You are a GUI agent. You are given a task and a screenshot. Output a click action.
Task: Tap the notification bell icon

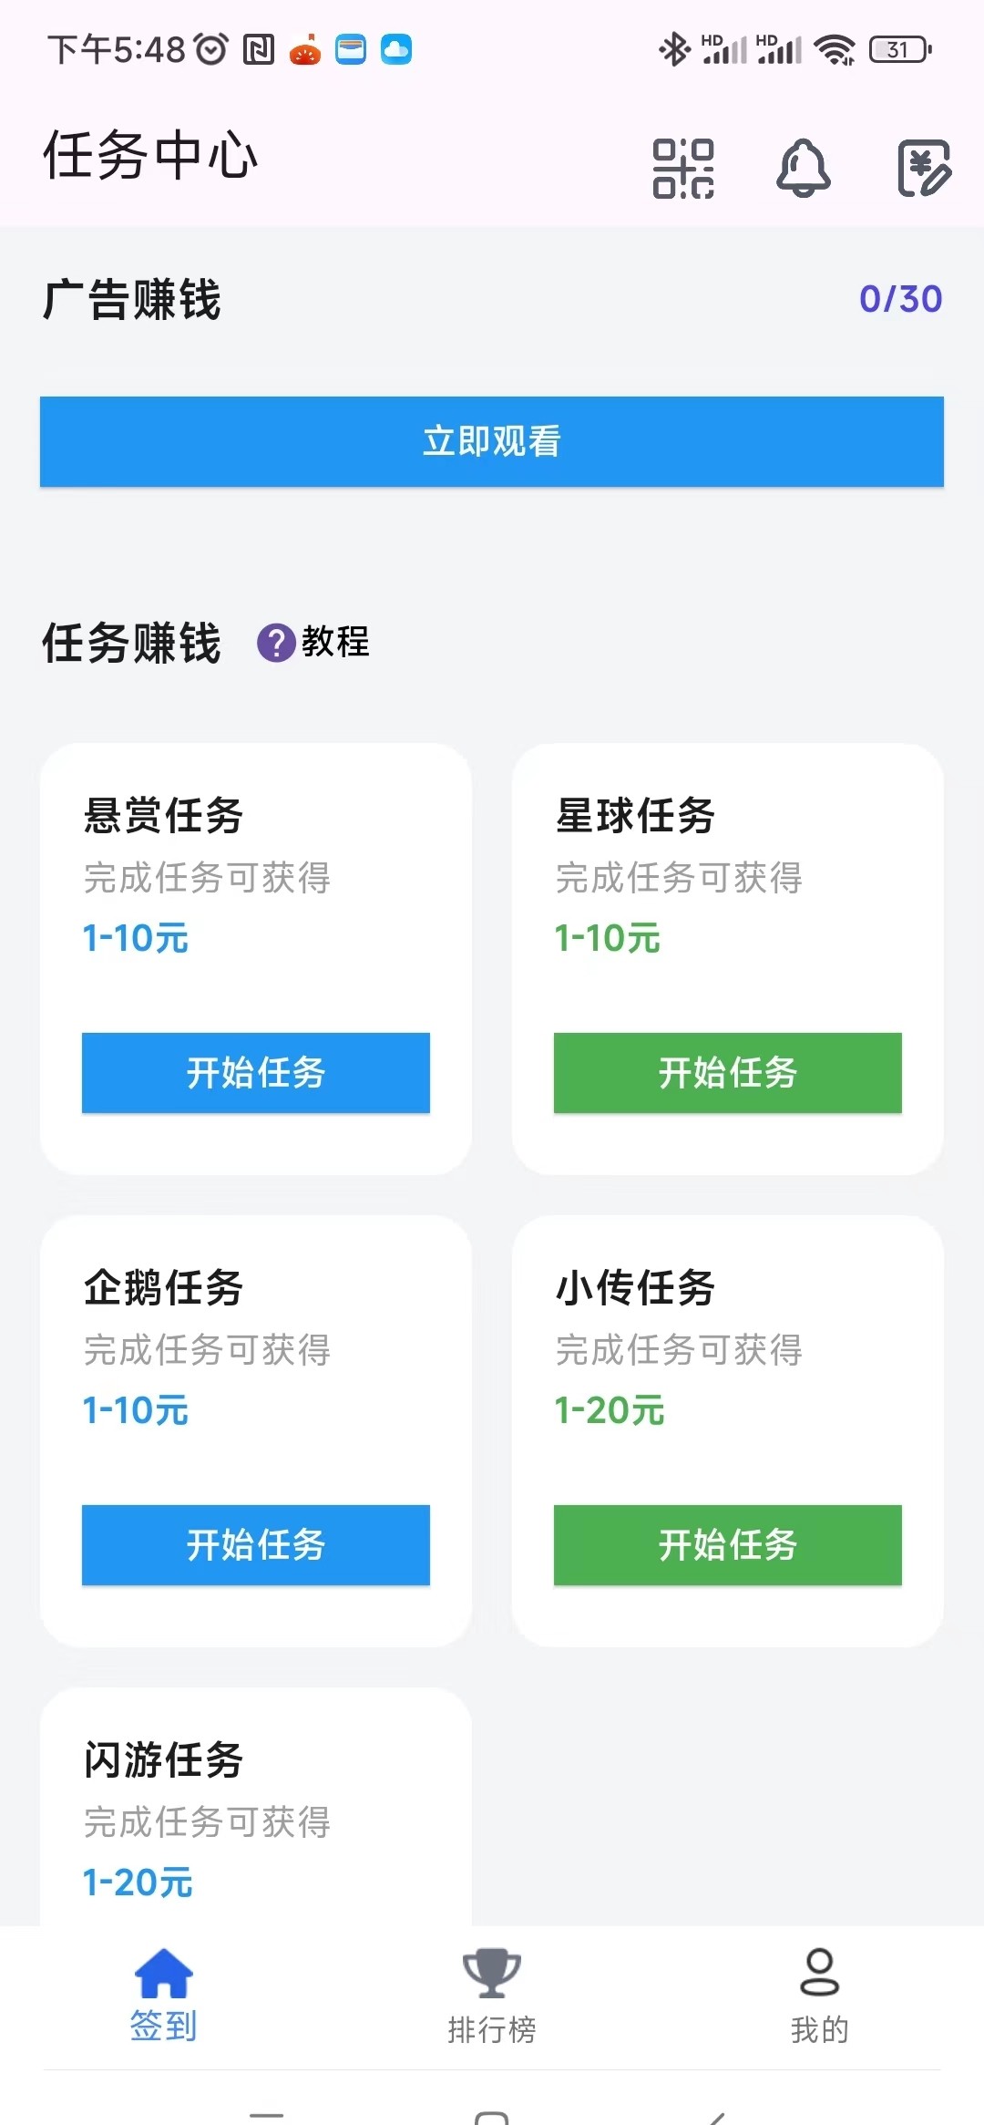(803, 169)
